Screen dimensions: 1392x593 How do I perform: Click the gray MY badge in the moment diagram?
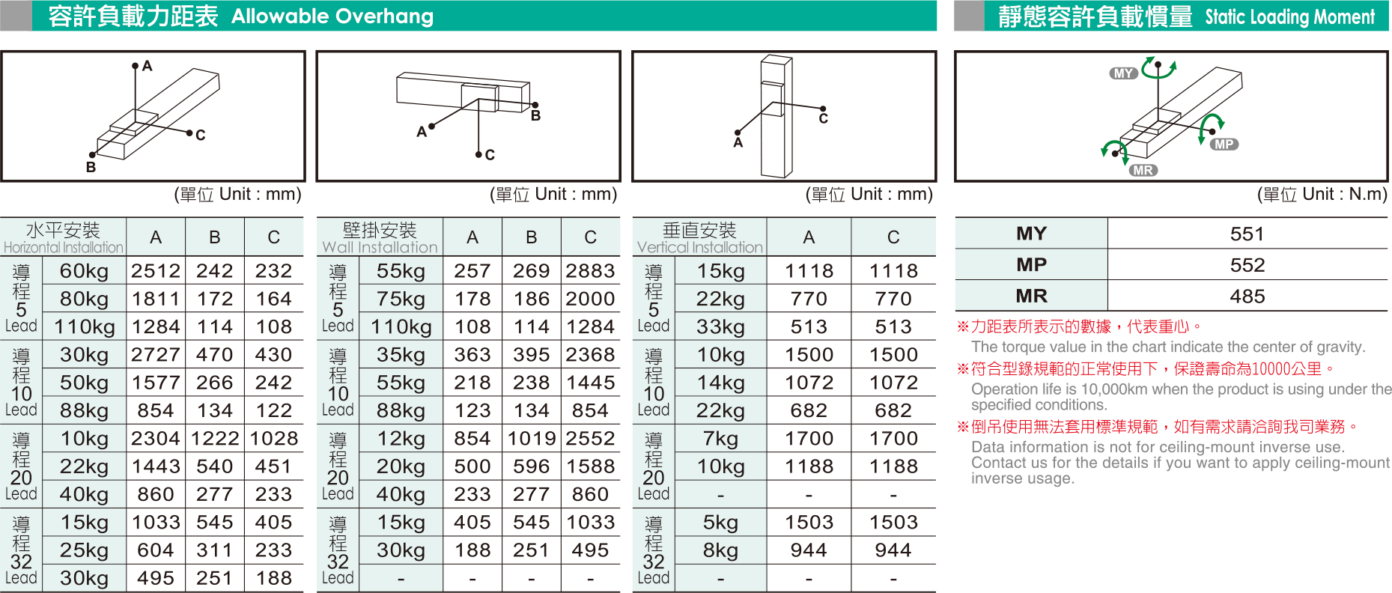(x=1123, y=73)
